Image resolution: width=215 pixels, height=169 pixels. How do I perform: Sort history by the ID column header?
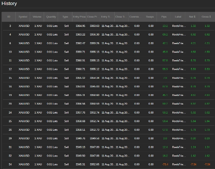9,16
